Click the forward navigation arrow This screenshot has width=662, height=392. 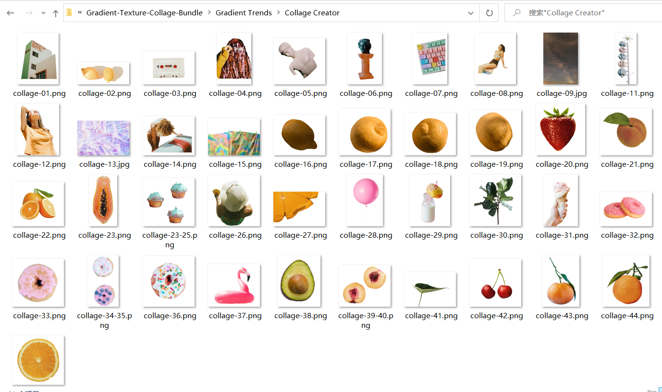click(x=29, y=13)
